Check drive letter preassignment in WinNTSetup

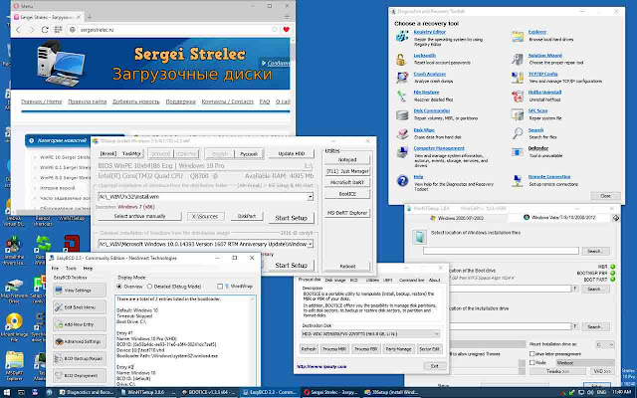point(531,354)
